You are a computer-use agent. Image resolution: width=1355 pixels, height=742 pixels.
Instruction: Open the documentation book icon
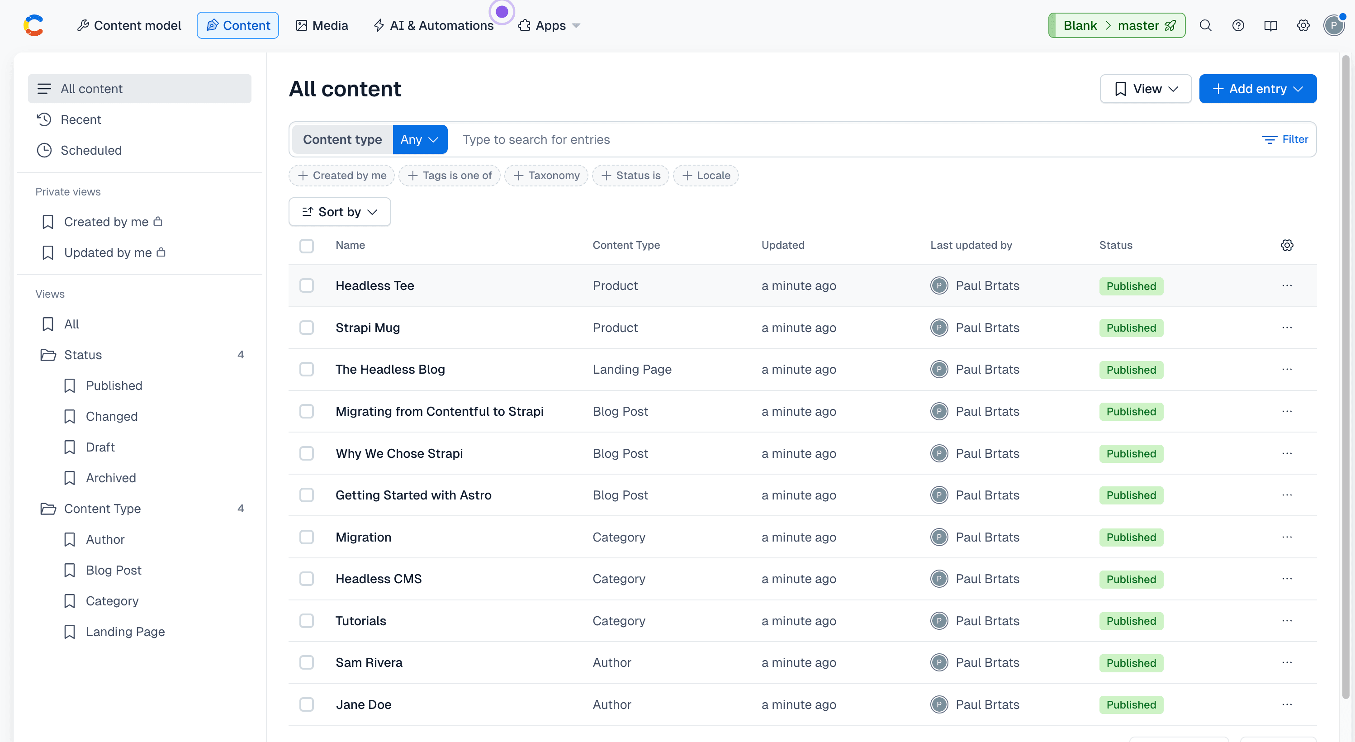pos(1271,25)
